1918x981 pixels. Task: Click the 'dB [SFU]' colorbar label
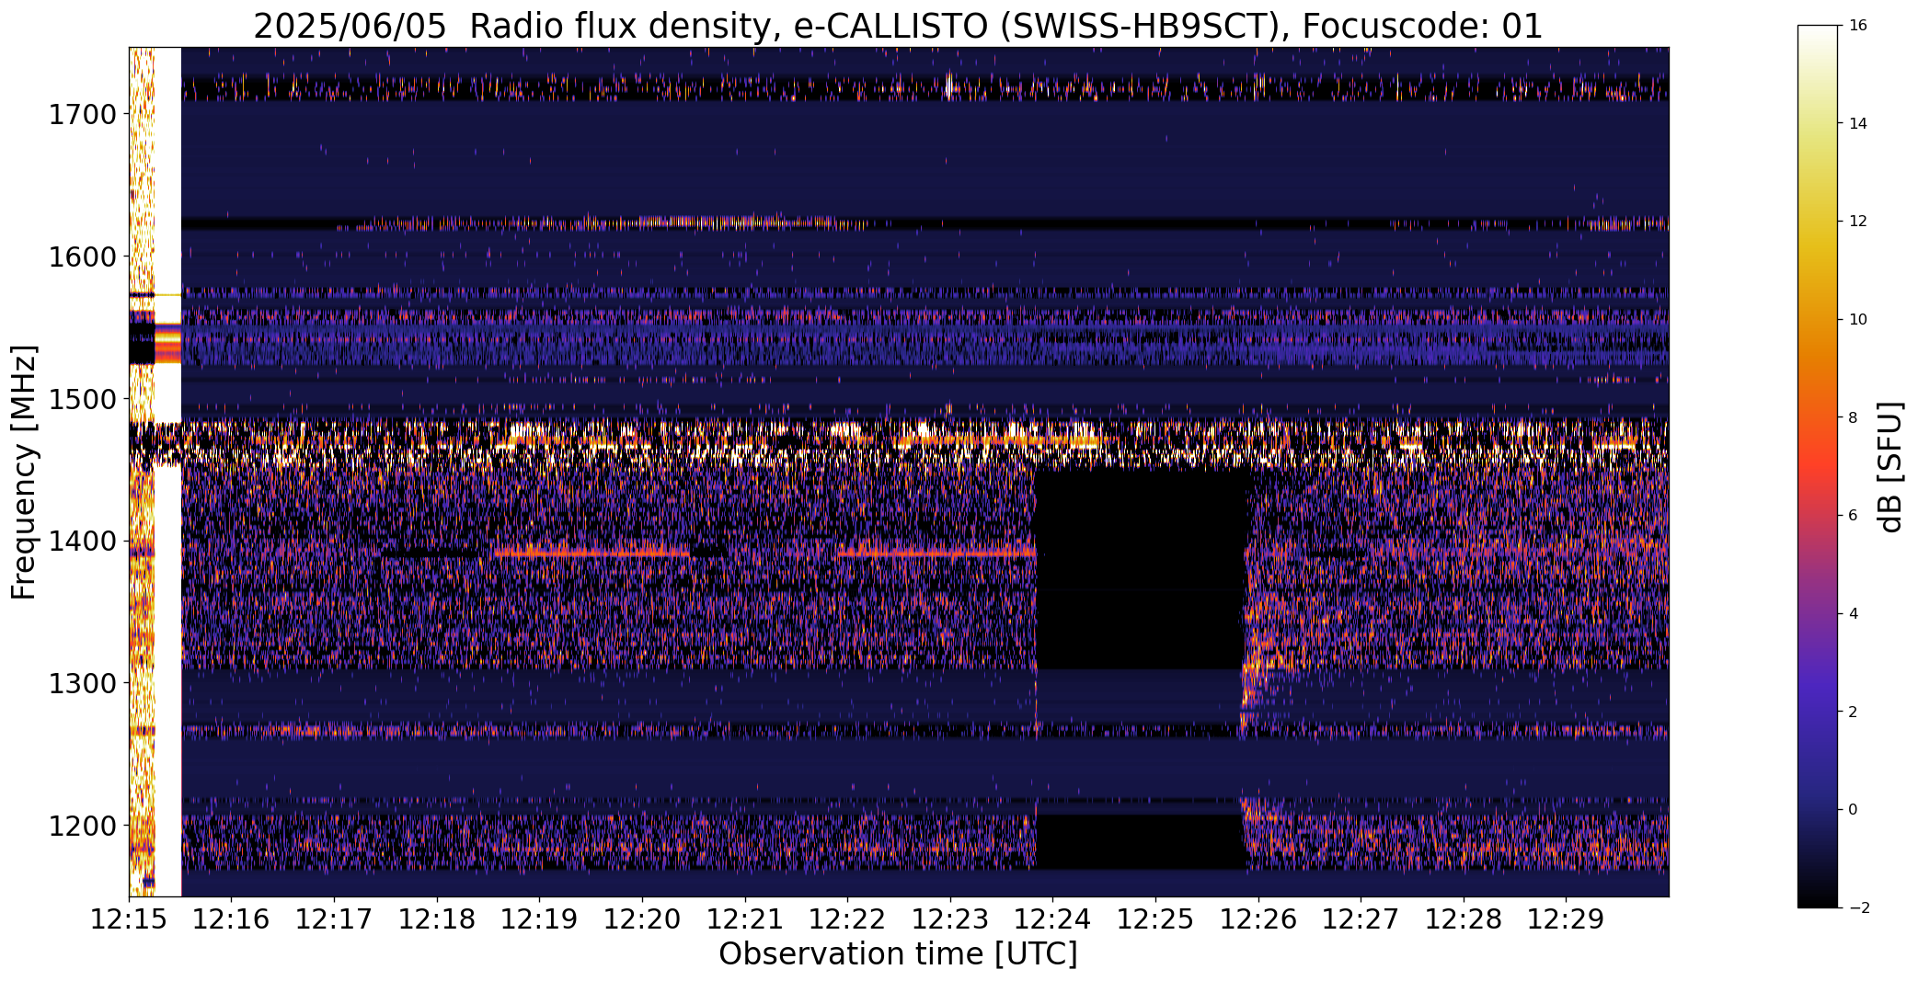1890,467
